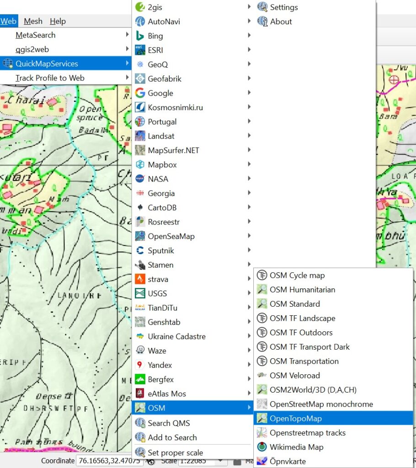Expand the Stamen submenu arrow

click(x=249, y=265)
